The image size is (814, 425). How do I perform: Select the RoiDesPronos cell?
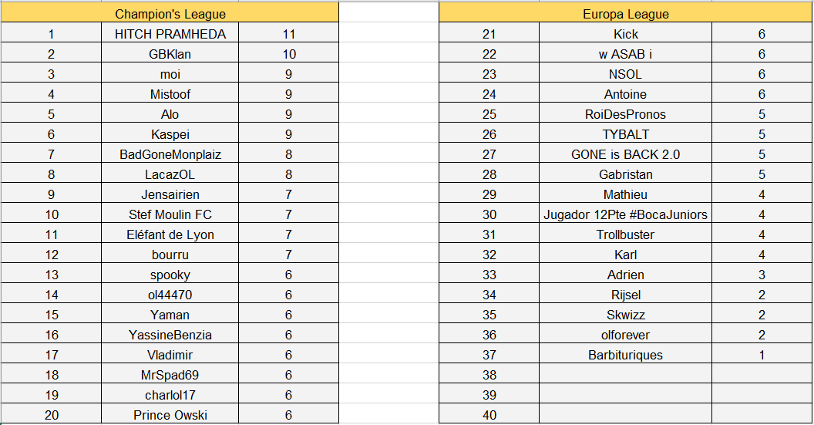[x=625, y=114]
